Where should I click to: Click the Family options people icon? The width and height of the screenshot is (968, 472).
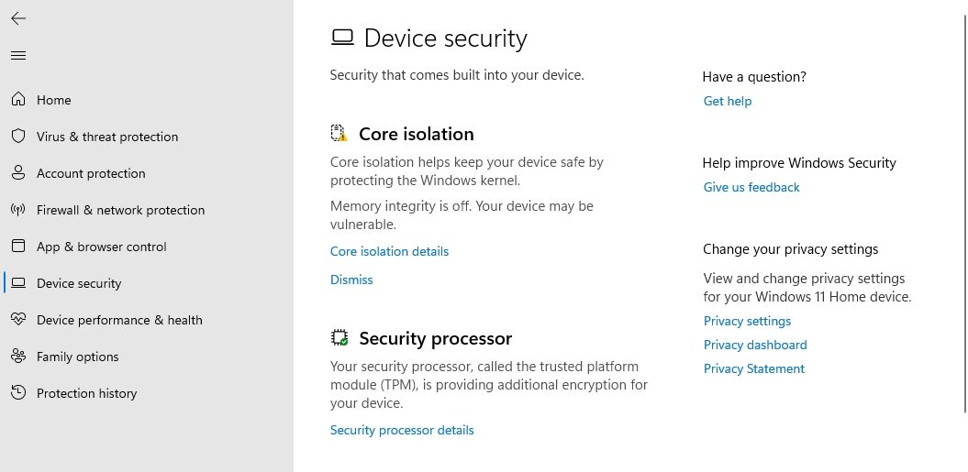tap(18, 356)
